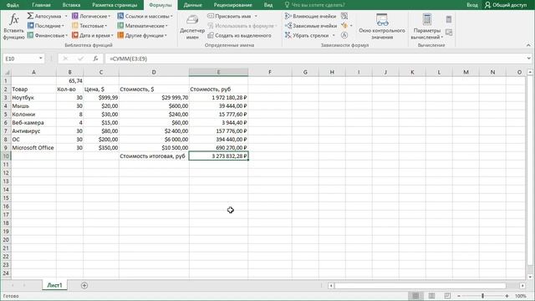The height and width of the screenshot is (301, 535).
Task: Add a new sheet with plus icon
Action: (x=84, y=285)
